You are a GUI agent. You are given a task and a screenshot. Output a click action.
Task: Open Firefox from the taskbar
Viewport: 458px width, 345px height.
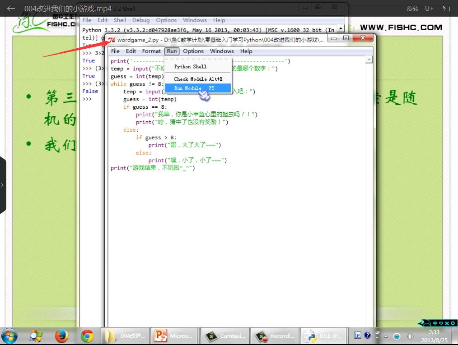coord(61,336)
